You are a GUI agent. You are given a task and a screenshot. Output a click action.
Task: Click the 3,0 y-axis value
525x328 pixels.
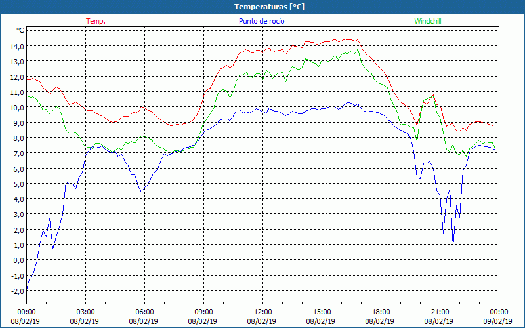(x=18, y=215)
